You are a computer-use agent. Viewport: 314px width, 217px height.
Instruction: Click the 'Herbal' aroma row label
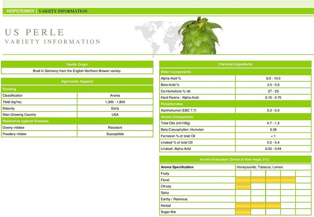coord(166,205)
